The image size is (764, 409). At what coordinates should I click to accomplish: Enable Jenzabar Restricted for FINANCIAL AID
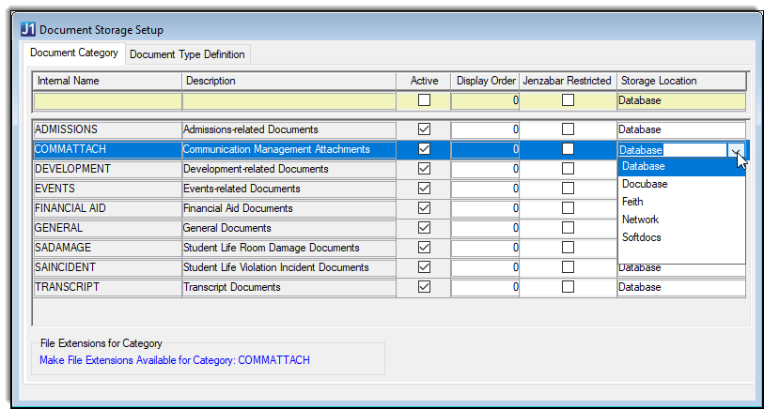tap(567, 208)
